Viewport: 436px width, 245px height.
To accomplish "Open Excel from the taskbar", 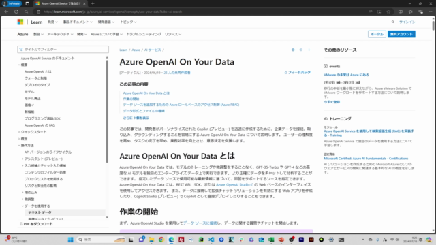I will click(x=271, y=240).
